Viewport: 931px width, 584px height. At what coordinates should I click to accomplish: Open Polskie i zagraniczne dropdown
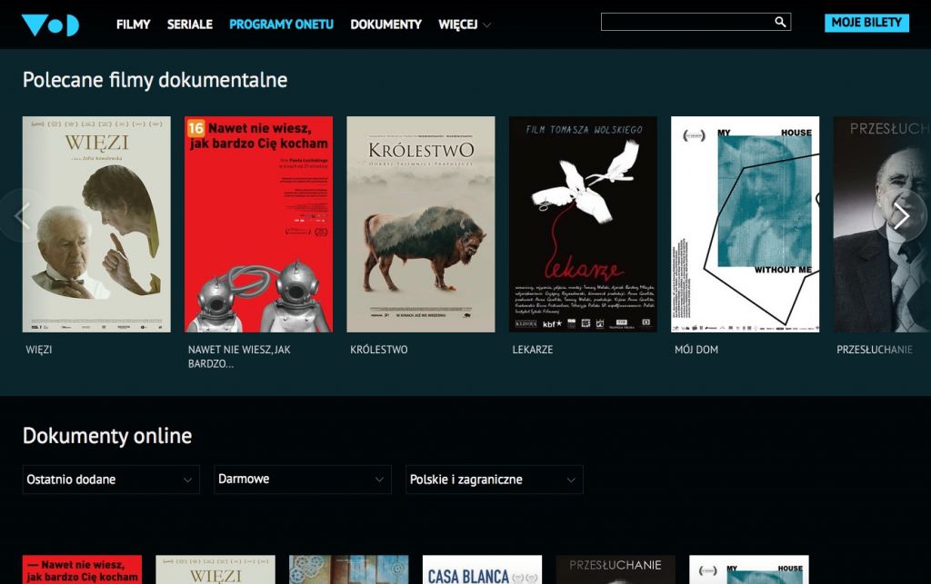[495, 480]
